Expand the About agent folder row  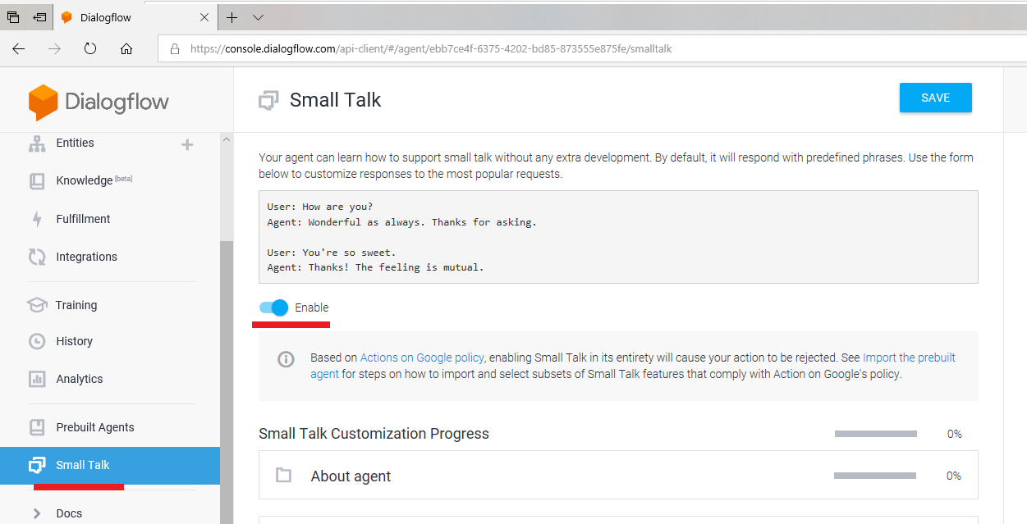(x=351, y=476)
